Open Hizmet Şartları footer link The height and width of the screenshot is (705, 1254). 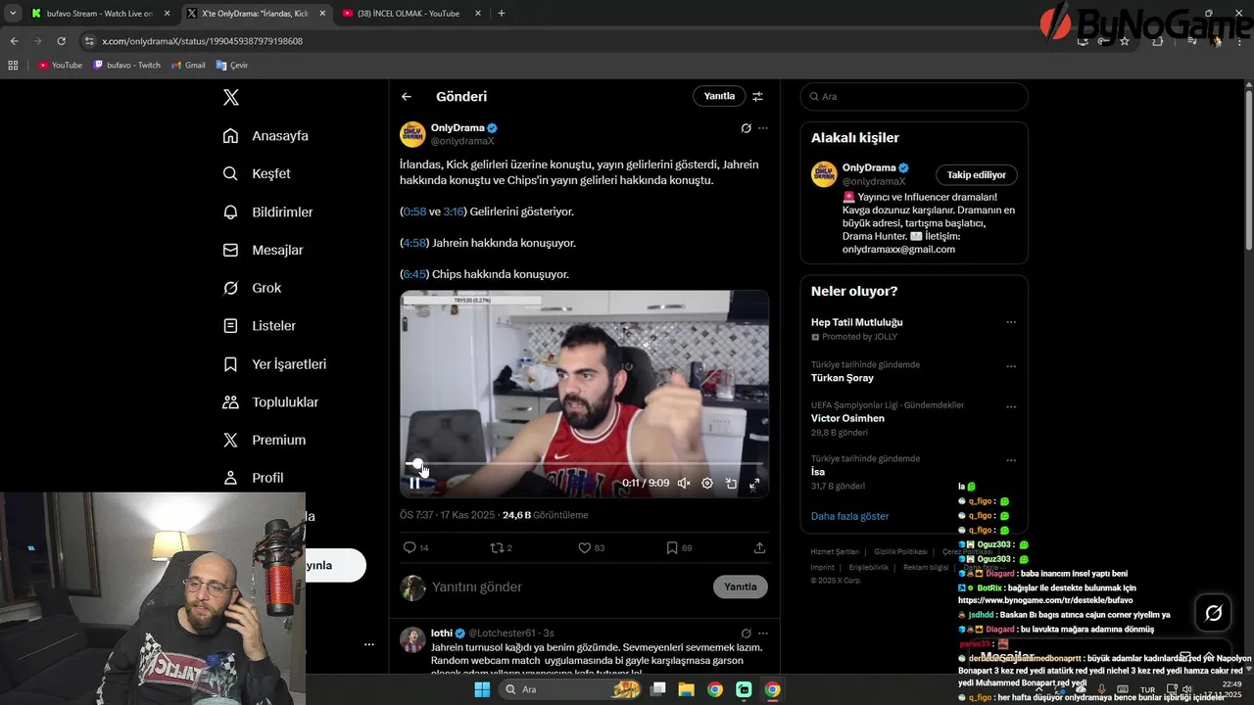click(x=835, y=552)
